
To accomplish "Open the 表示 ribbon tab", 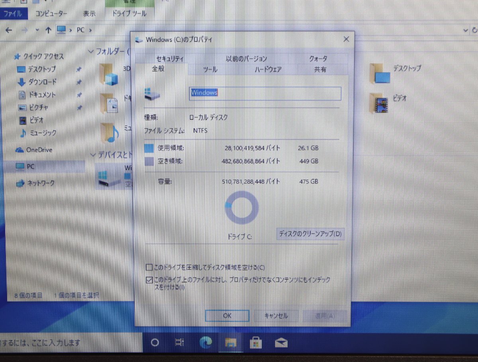I will point(89,14).
